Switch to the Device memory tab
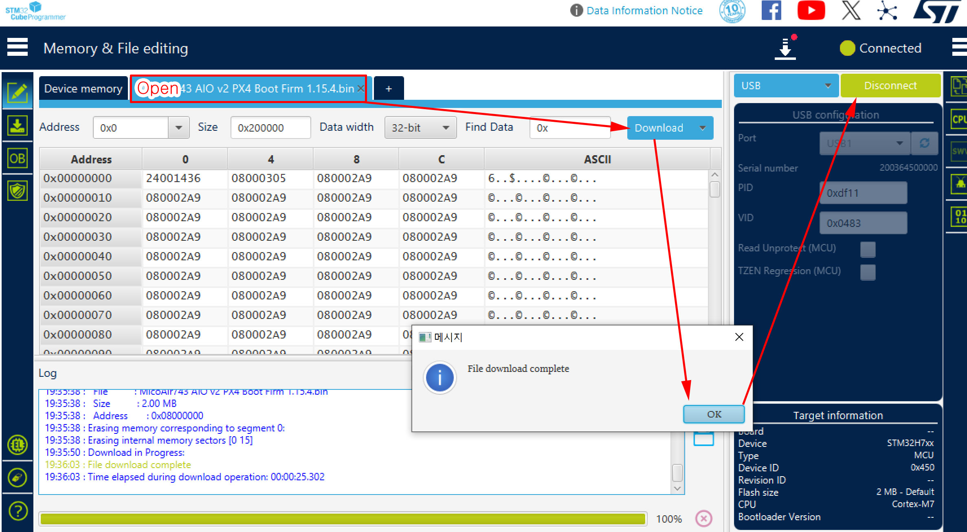 (x=83, y=88)
